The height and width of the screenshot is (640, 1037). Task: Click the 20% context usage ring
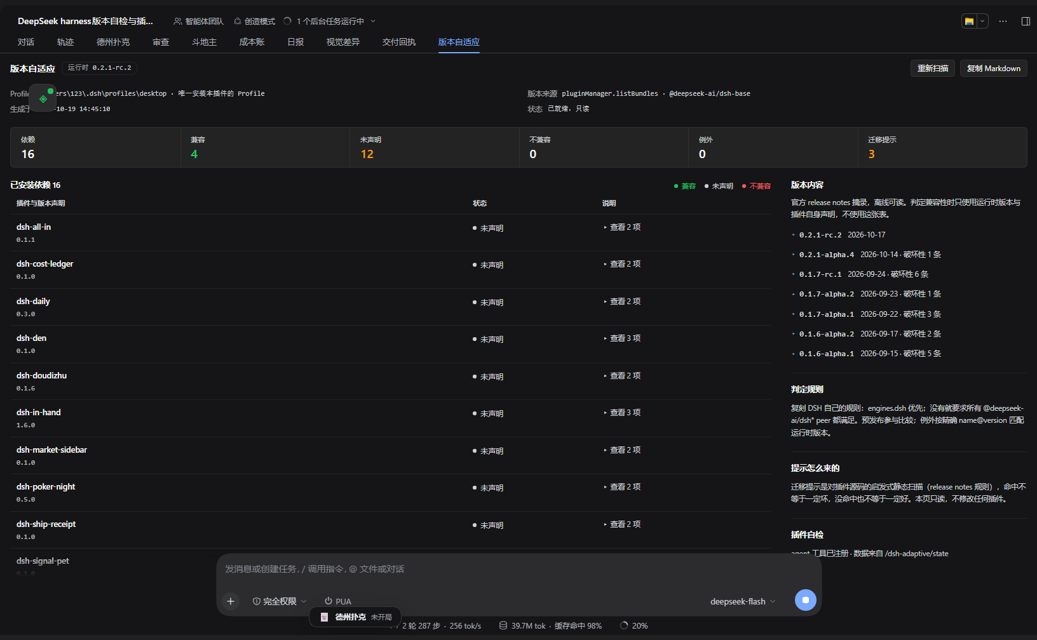pos(624,625)
